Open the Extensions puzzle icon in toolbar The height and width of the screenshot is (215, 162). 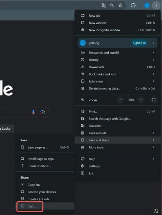[x=133, y=5]
